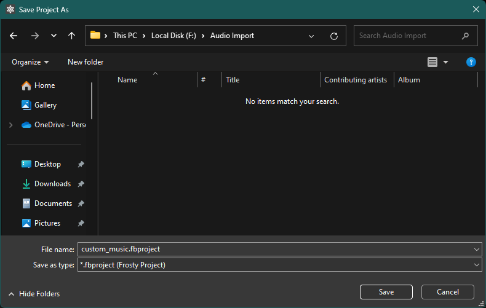Screen dimensions: 486x308
Task: Sort by Contributing artists column
Action: coord(356,80)
